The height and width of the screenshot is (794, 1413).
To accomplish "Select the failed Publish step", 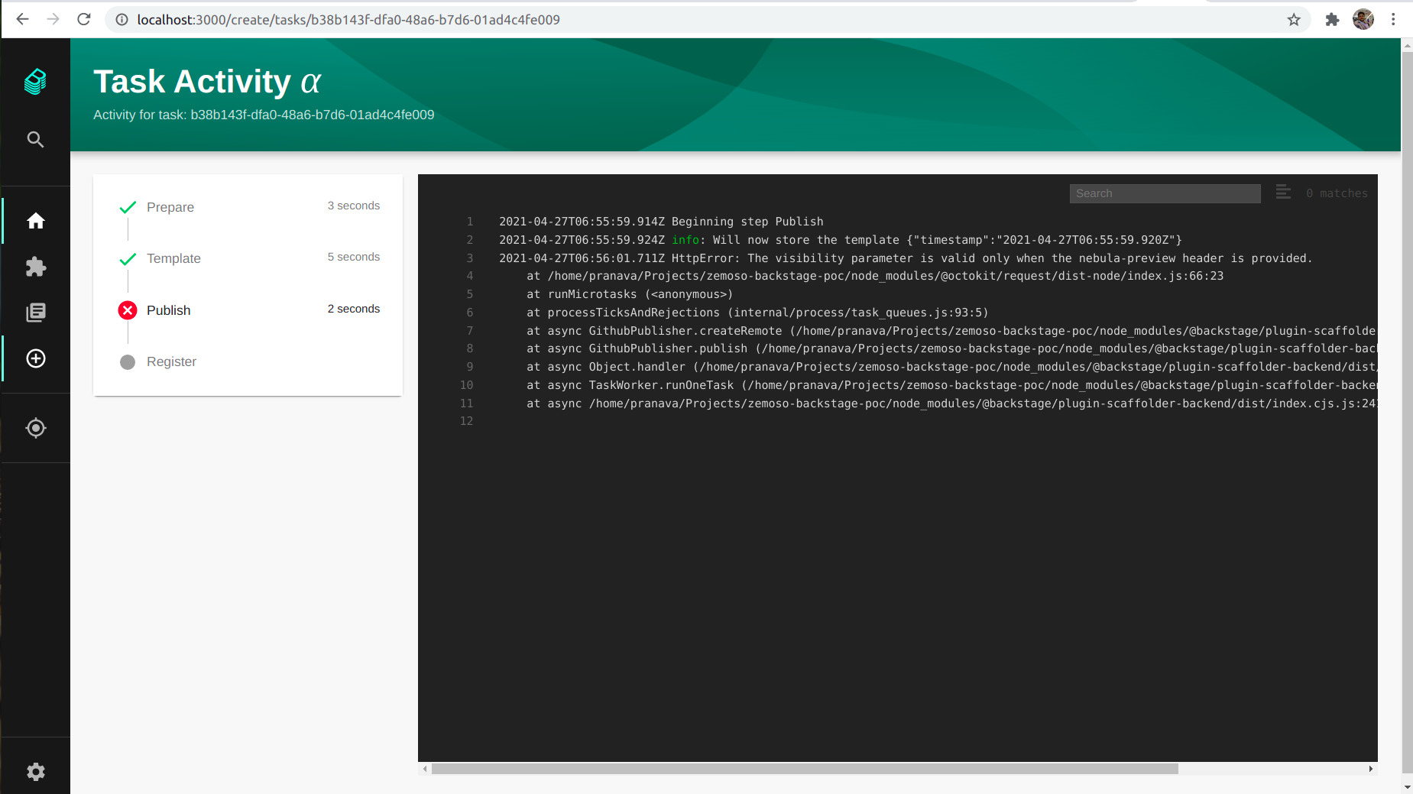I will click(x=168, y=310).
